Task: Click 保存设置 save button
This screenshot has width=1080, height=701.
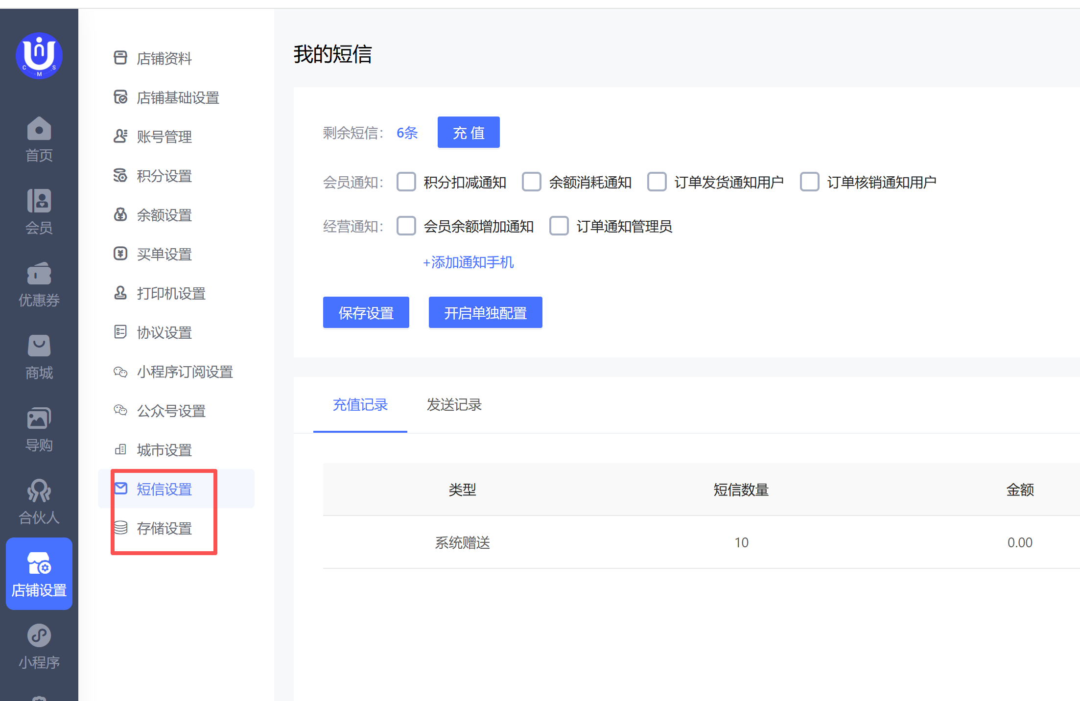Action: (x=366, y=313)
